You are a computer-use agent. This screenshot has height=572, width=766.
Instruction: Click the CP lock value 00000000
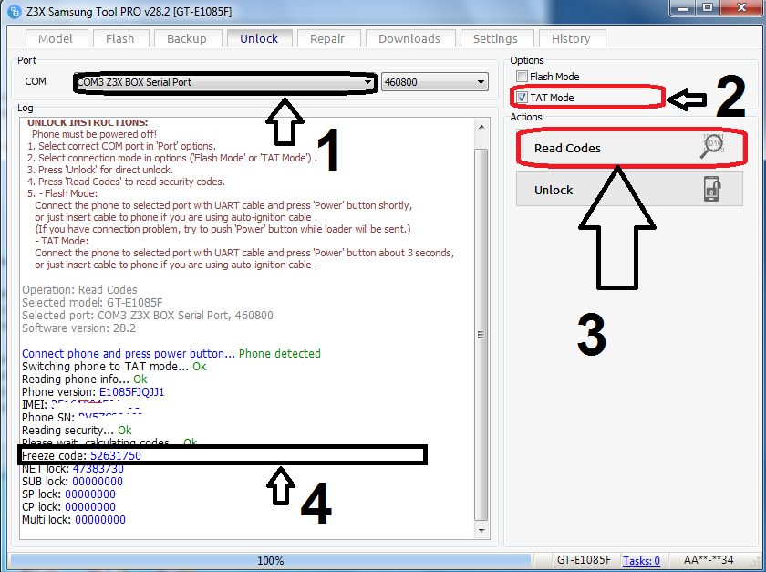coord(90,506)
